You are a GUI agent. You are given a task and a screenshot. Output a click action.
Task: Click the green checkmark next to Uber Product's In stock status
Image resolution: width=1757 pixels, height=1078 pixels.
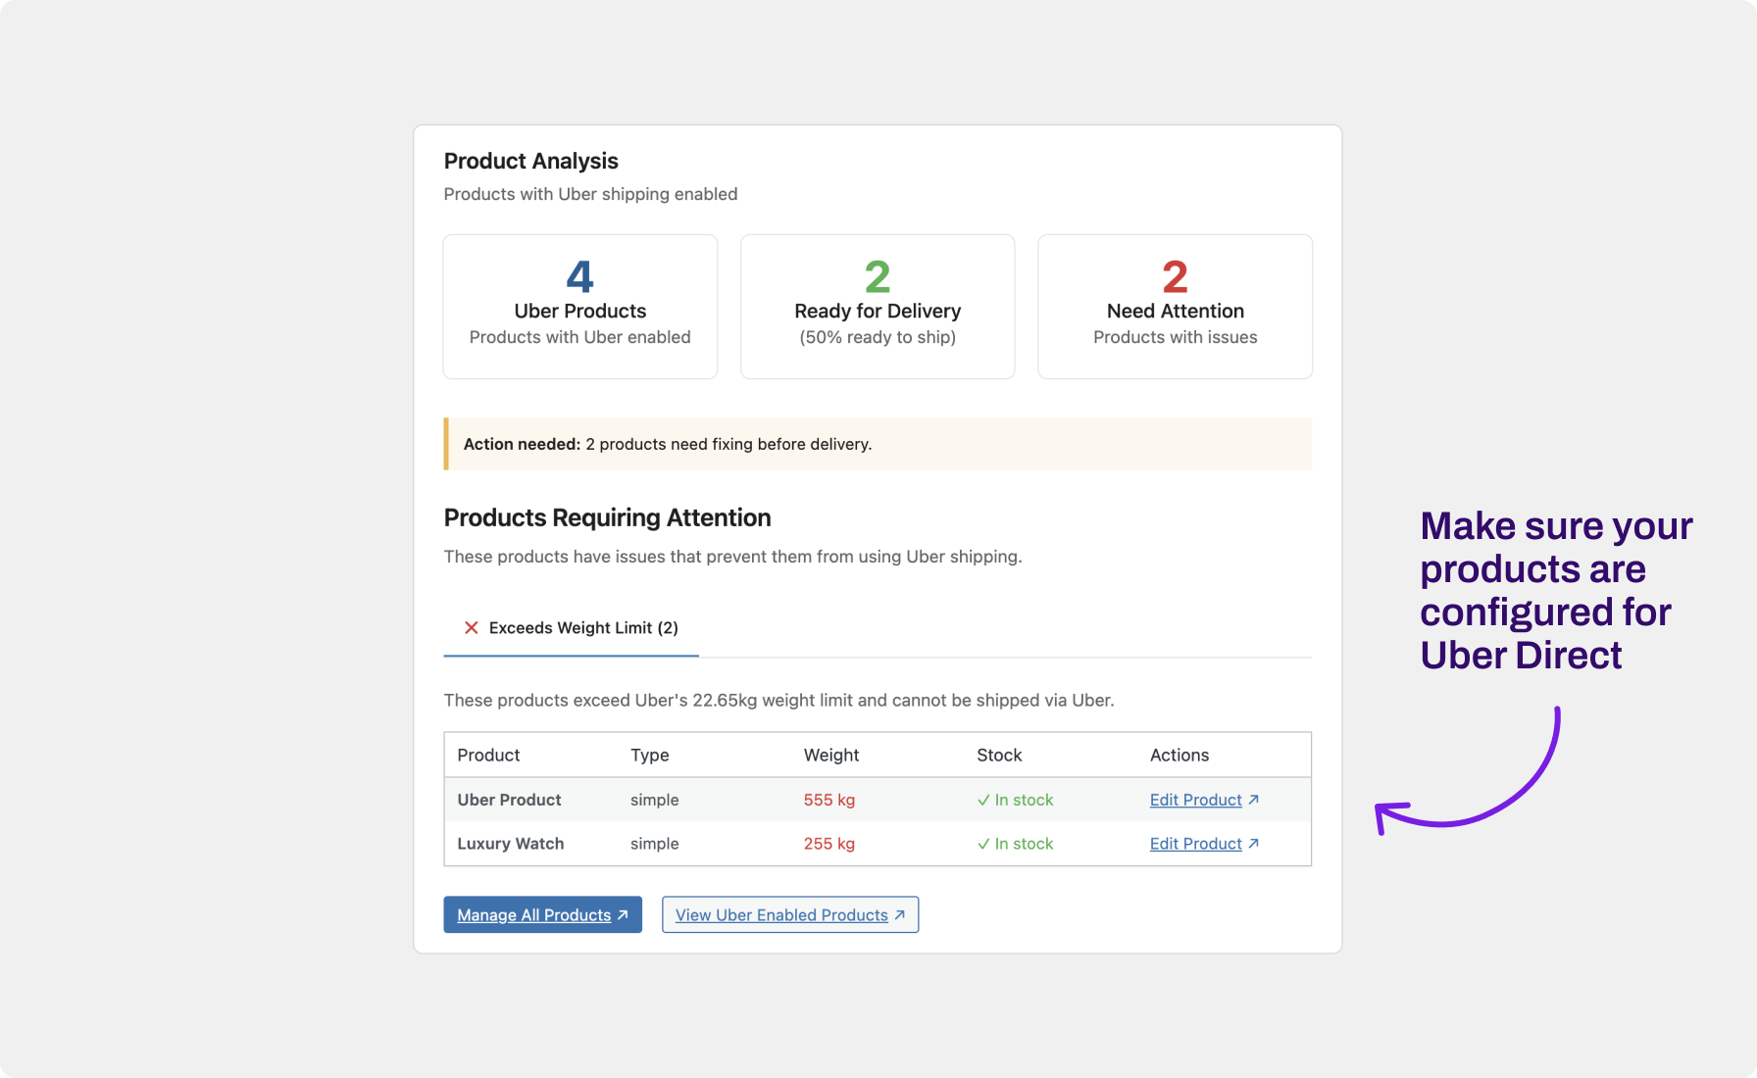(x=982, y=800)
